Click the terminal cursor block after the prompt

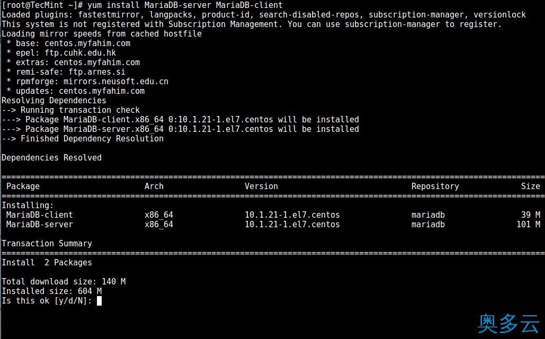coord(100,301)
